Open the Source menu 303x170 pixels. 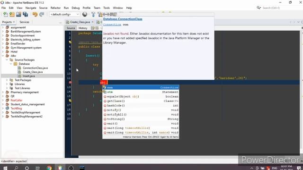coord(43,8)
